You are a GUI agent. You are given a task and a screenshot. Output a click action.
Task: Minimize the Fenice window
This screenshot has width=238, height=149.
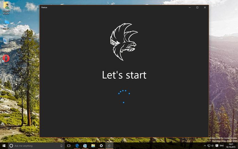[x=189, y=7]
